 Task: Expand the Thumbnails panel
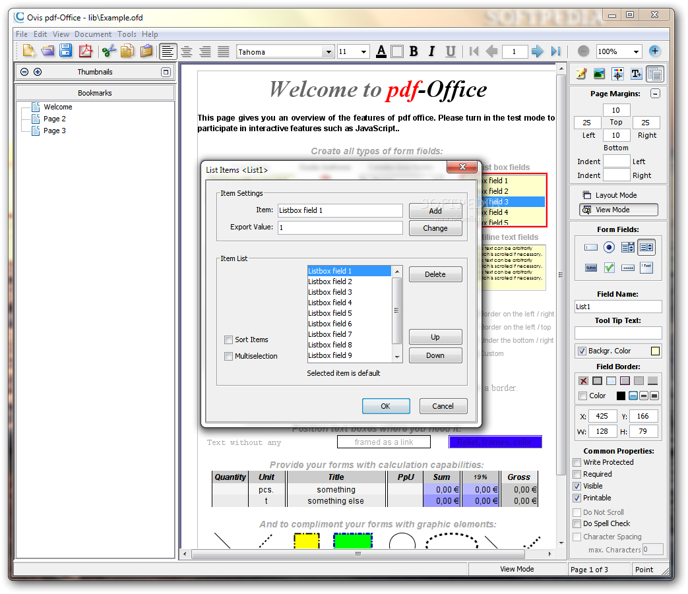pyautogui.click(x=166, y=72)
